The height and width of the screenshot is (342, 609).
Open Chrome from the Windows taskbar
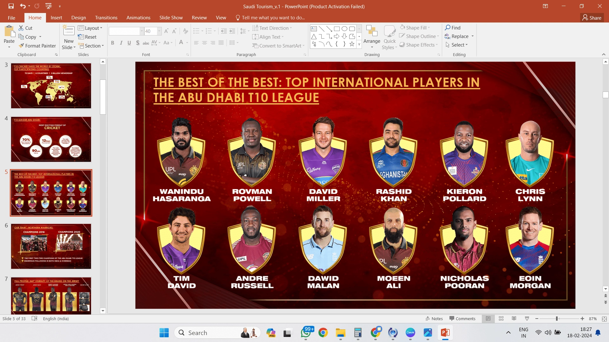[x=323, y=332]
